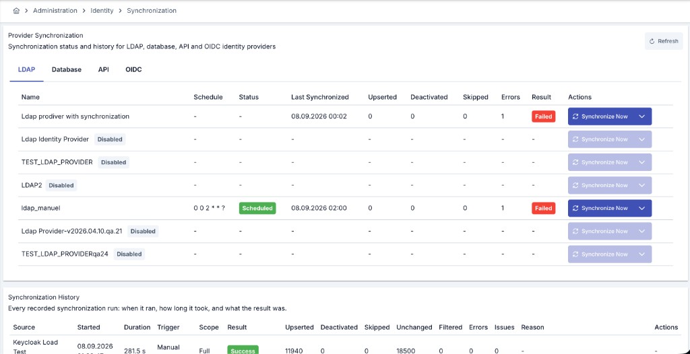Click the Schedule column header

(x=208, y=97)
